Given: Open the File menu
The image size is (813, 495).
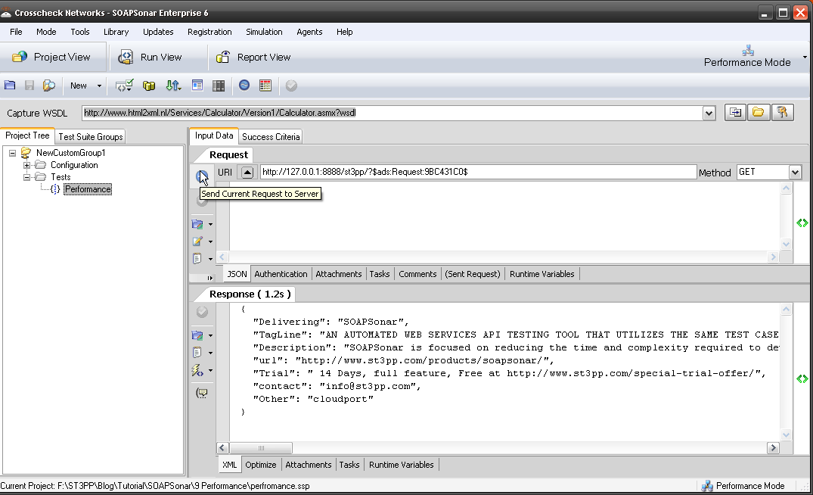Looking at the screenshot, I should (x=16, y=32).
